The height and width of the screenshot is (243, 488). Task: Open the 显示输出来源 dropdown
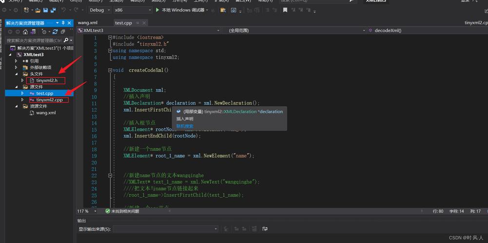166,229
